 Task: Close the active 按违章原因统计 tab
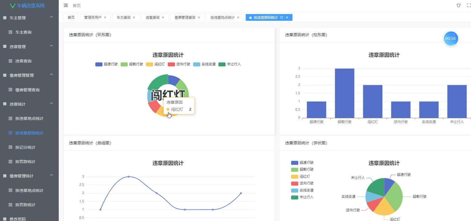287,17
